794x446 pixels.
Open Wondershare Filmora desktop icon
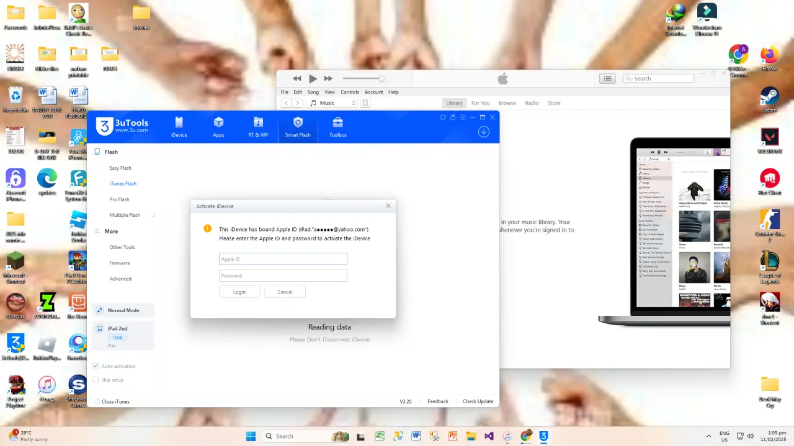tap(707, 20)
